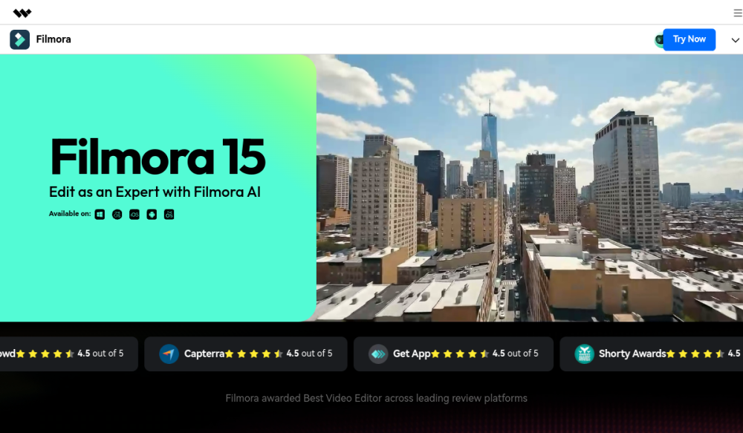Click the GetApp logo icon

point(379,354)
